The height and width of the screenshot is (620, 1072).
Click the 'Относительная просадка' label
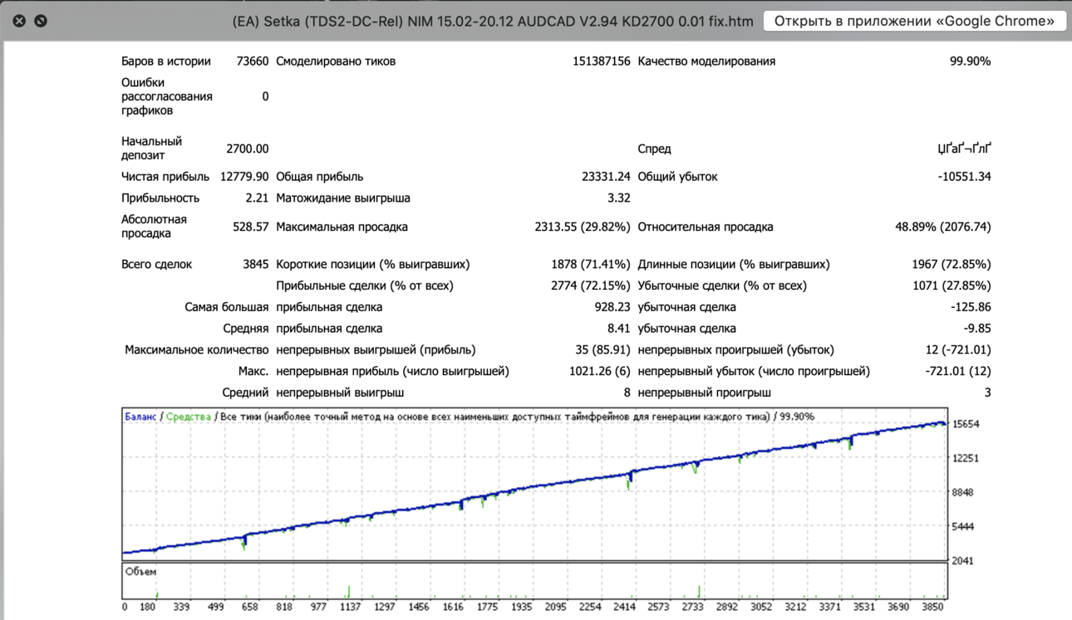pos(706,227)
